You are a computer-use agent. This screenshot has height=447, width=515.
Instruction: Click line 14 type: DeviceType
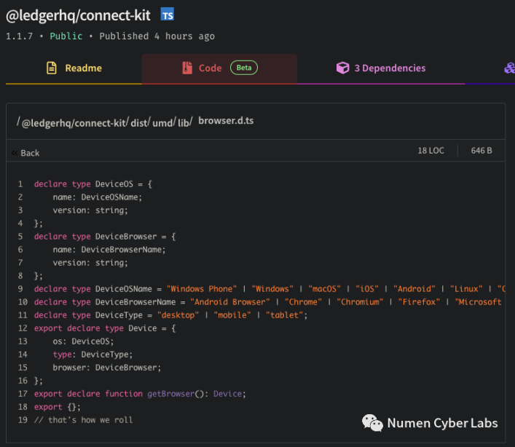coord(93,355)
